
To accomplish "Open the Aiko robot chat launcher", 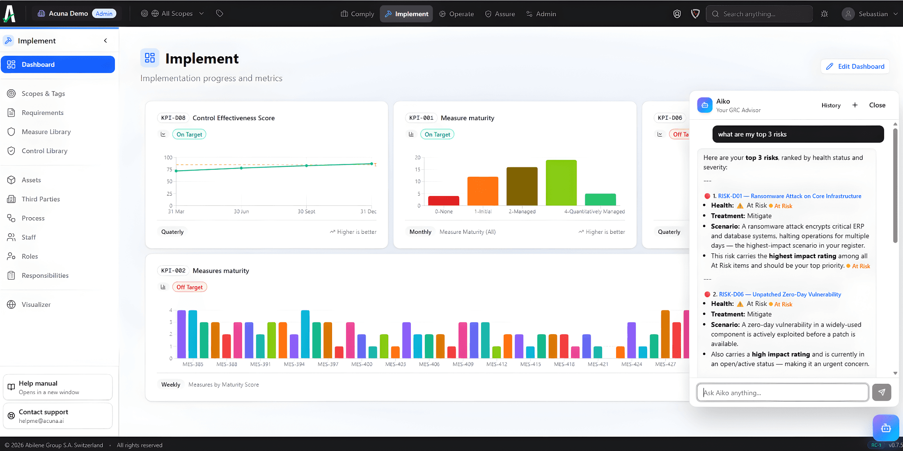I will [885, 428].
